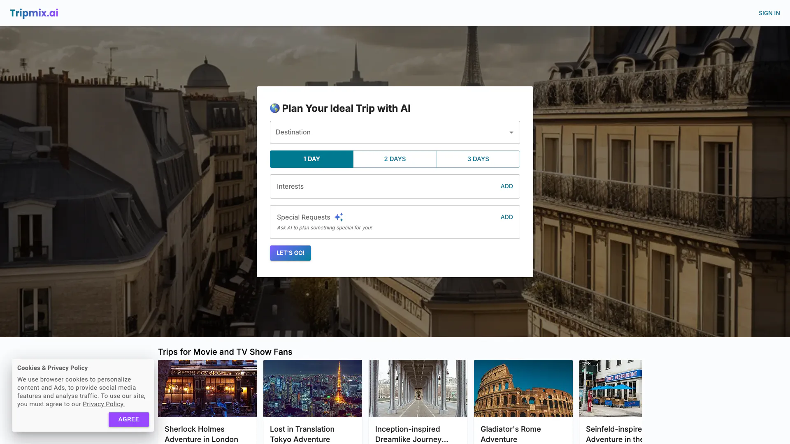Image resolution: width=790 pixels, height=444 pixels.
Task: Open Sherlock Holmes pub thumbnail image
Action: click(207, 388)
